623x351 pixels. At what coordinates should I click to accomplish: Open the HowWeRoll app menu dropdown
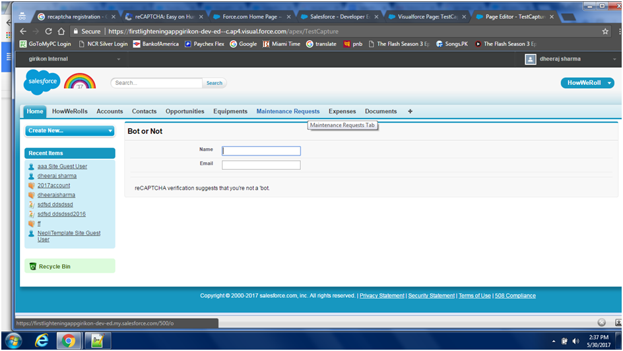(x=587, y=83)
